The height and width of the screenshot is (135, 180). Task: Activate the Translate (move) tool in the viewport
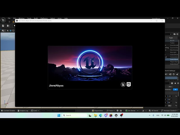tap(11, 31)
